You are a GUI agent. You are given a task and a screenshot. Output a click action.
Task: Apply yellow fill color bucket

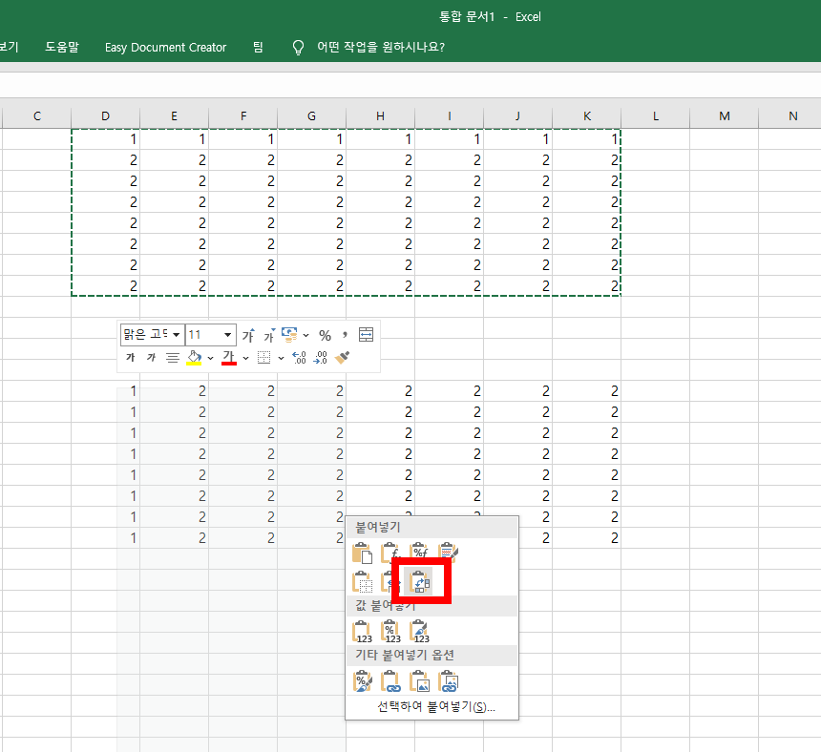point(194,358)
